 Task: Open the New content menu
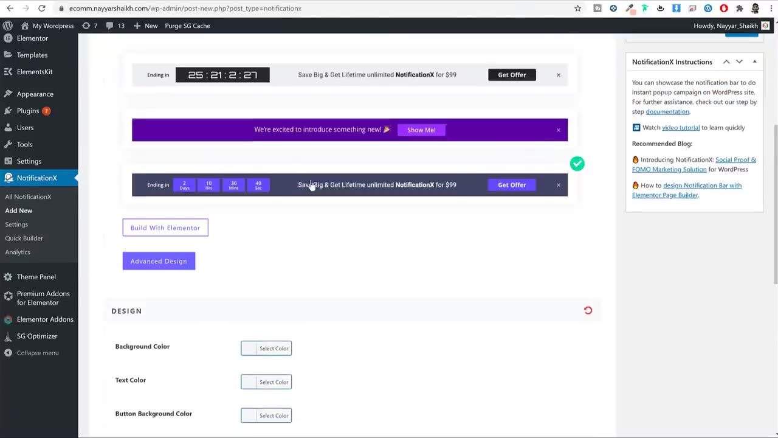145,26
